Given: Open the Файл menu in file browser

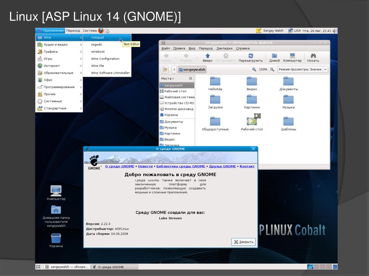Looking at the screenshot, I should pos(165,49).
